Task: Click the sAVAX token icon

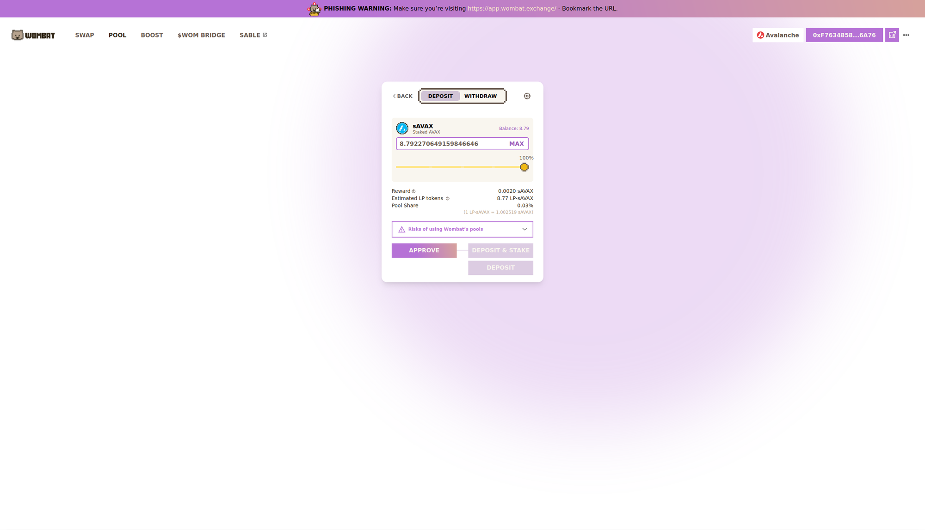Action: click(x=402, y=128)
